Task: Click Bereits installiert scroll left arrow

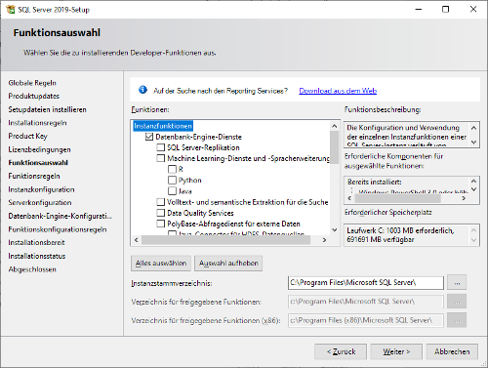Action: [x=349, y=198]
